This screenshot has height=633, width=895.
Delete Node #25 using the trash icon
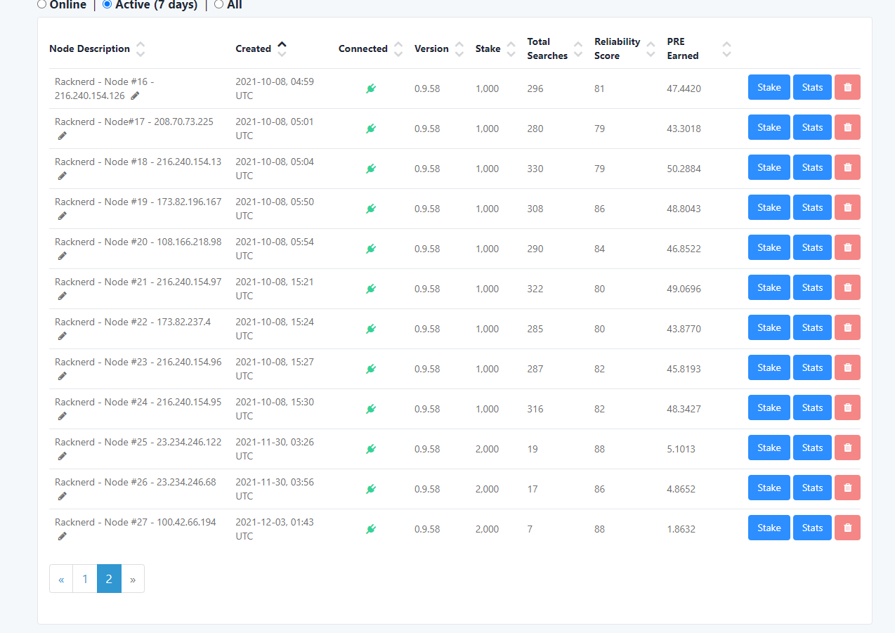[847, 448]
